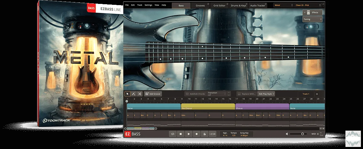This screenshot has height=149, width=363.
Task: Open the Settings menu
Action: coord(148,5)
